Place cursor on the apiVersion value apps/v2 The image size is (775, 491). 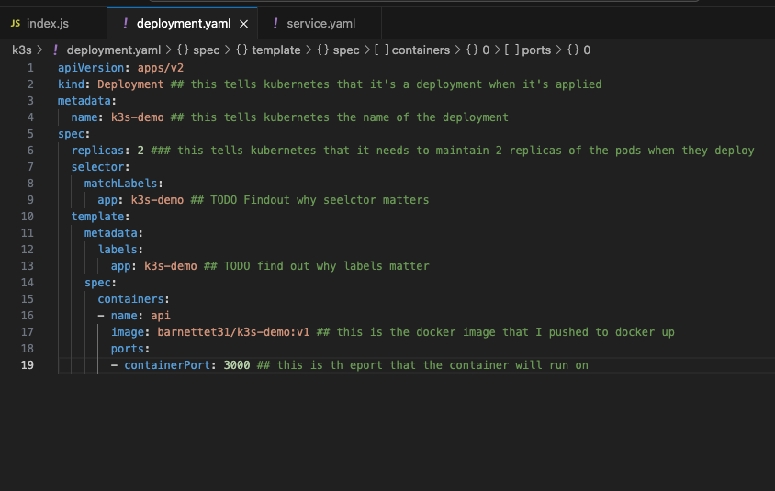(x=163, y=68)
